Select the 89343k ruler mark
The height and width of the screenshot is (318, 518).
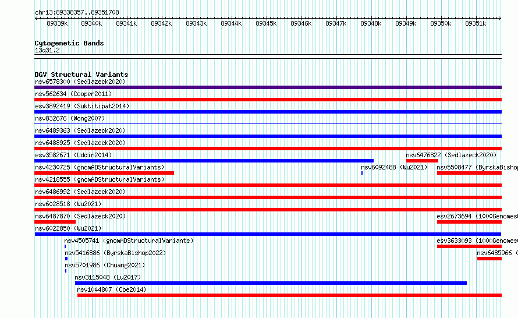[x=196, y=23]
